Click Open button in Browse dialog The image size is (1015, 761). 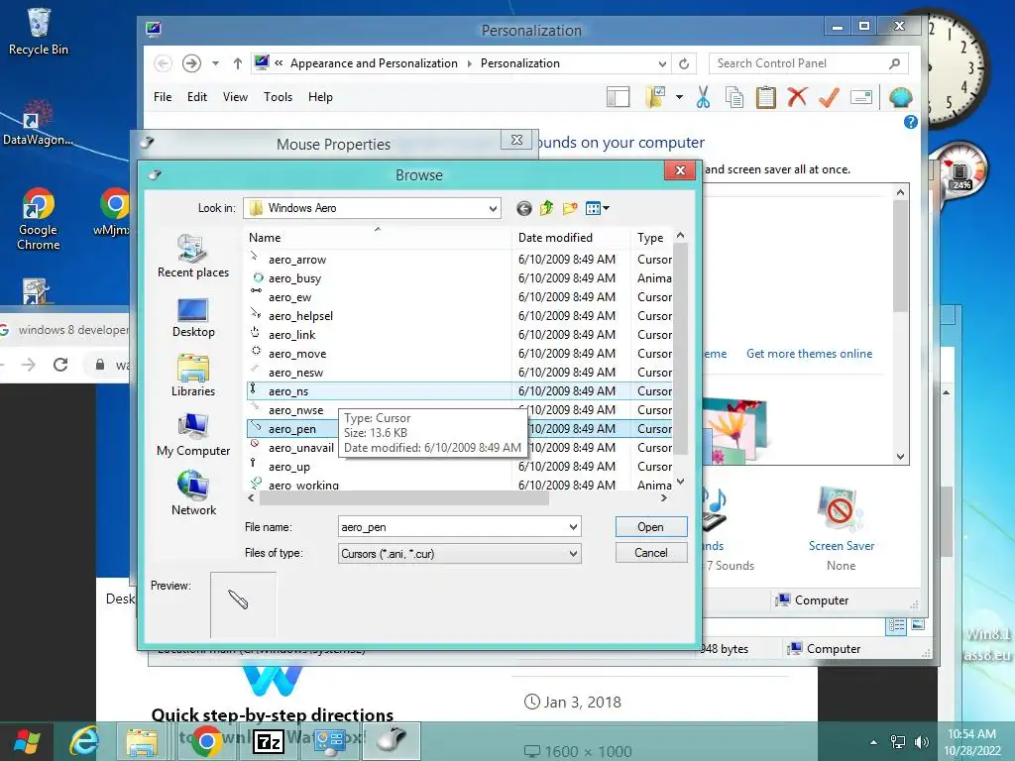click(x=650, y=527)
